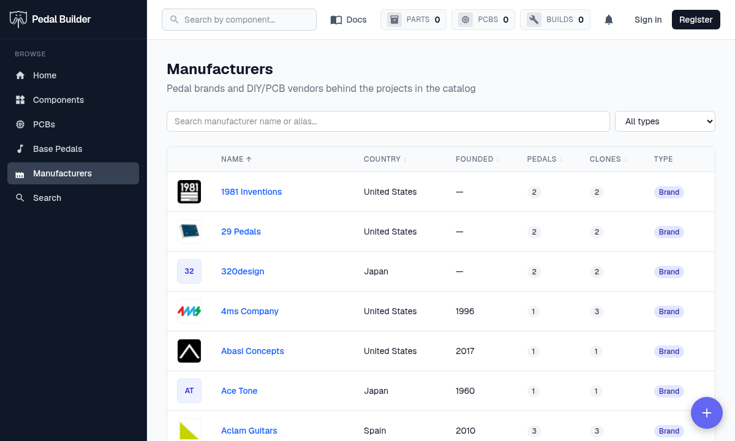Click Japan in the 320design row
Image resolution: width=735 pixels, height=441 pixels.
[x=376, y=271]
